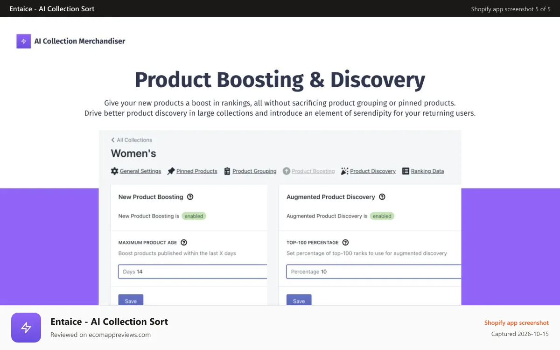Open the General Settings tab
Viewport: 560px width, 350px height.
[x=140, y=171]
